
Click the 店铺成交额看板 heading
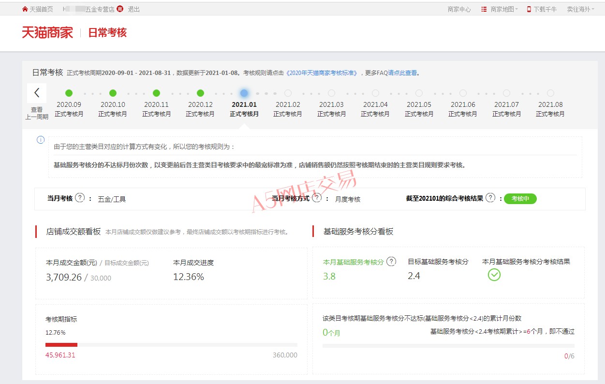pyautogui.click(x=74, y=232)
